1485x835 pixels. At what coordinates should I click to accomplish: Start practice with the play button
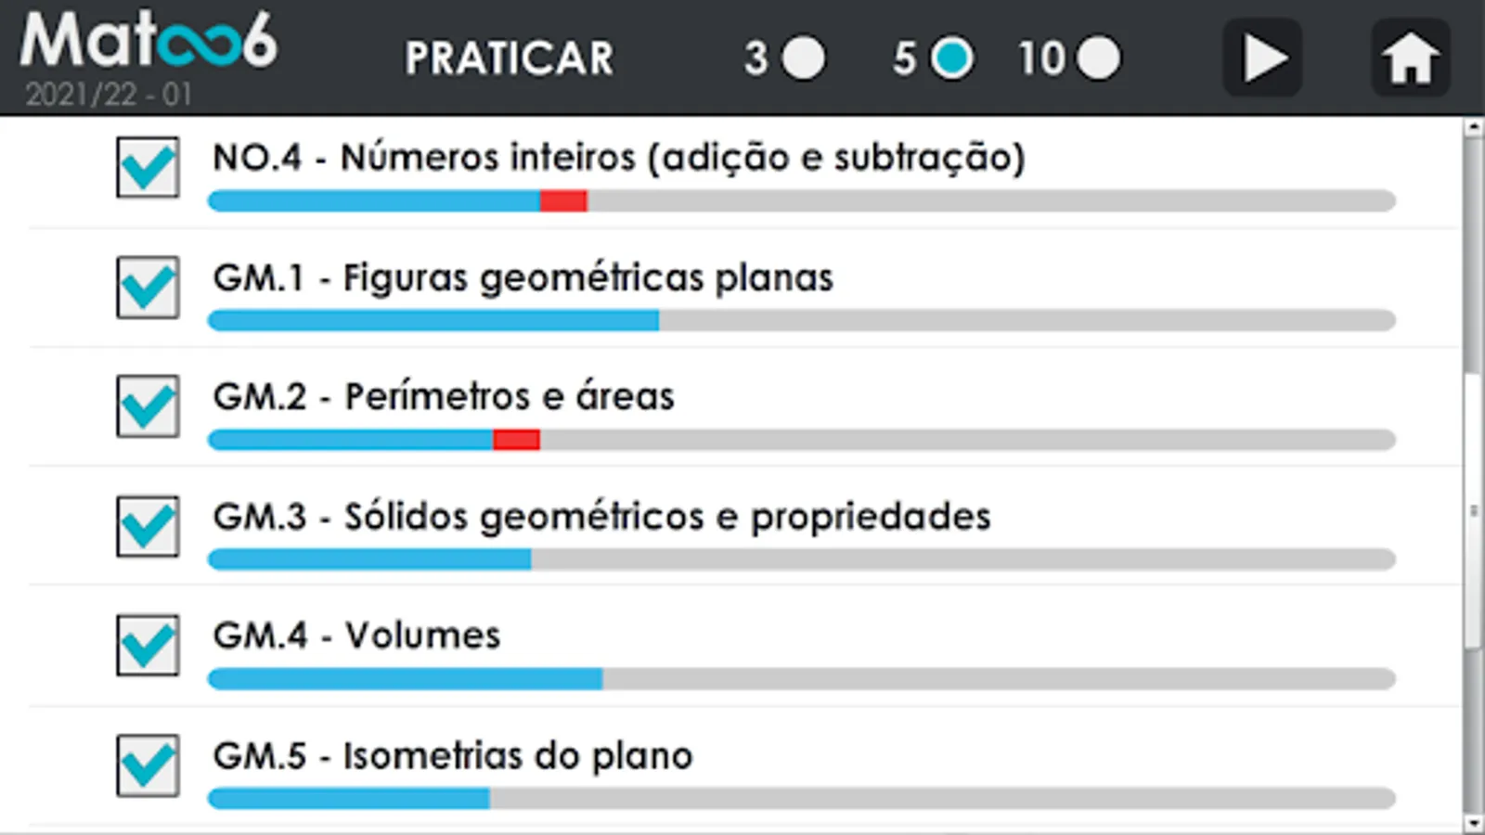pyautogui.click(x=1262, y=58)
